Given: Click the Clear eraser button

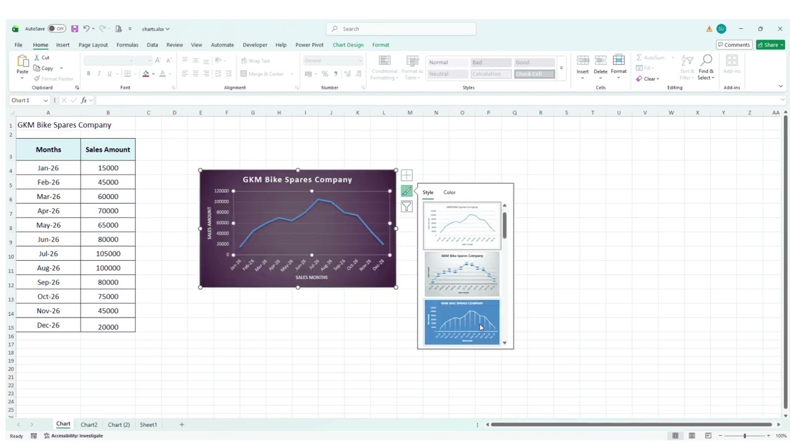Looking at the screenshot, I should click(647, 79).
